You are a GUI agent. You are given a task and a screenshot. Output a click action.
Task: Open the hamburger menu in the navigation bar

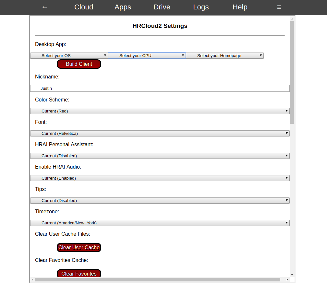(x=279, y=7)
